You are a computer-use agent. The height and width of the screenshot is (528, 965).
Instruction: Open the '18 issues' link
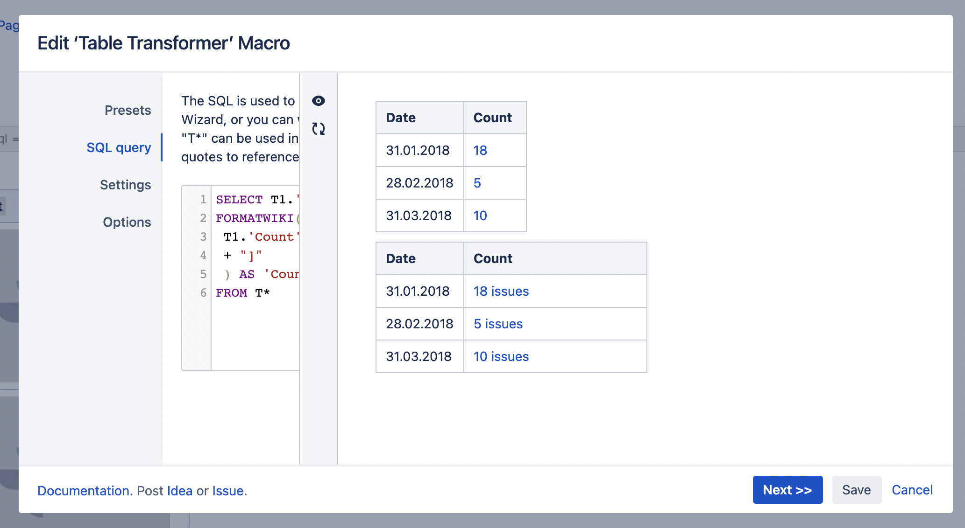(501, 291)
